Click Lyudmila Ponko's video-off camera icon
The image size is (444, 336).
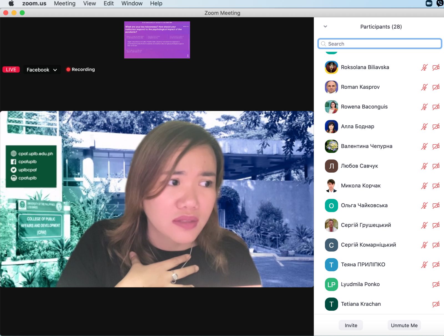[436, 284]
